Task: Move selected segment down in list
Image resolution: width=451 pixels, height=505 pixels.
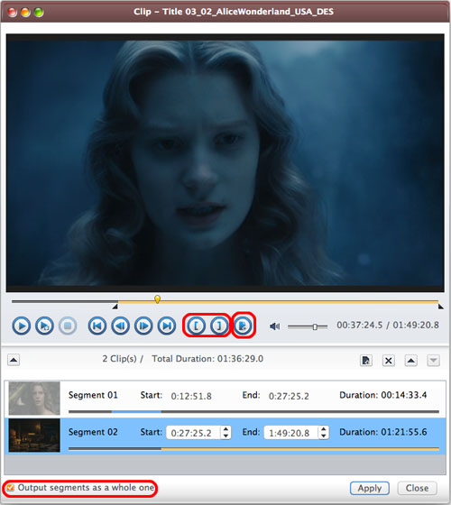Action: tap(434, 361)
